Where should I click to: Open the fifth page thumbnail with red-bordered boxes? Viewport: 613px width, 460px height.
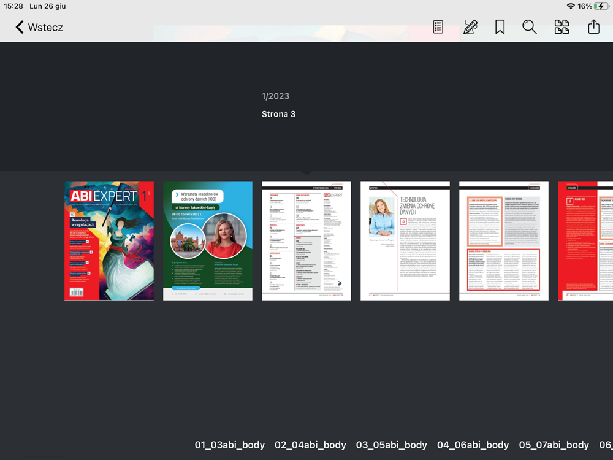[503, 240]
